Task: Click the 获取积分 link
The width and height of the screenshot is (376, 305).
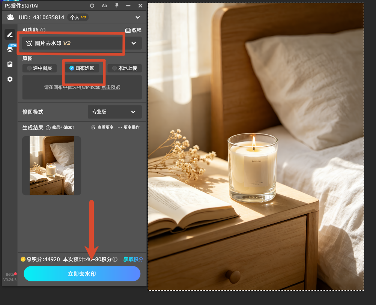Action: point(133,259)
